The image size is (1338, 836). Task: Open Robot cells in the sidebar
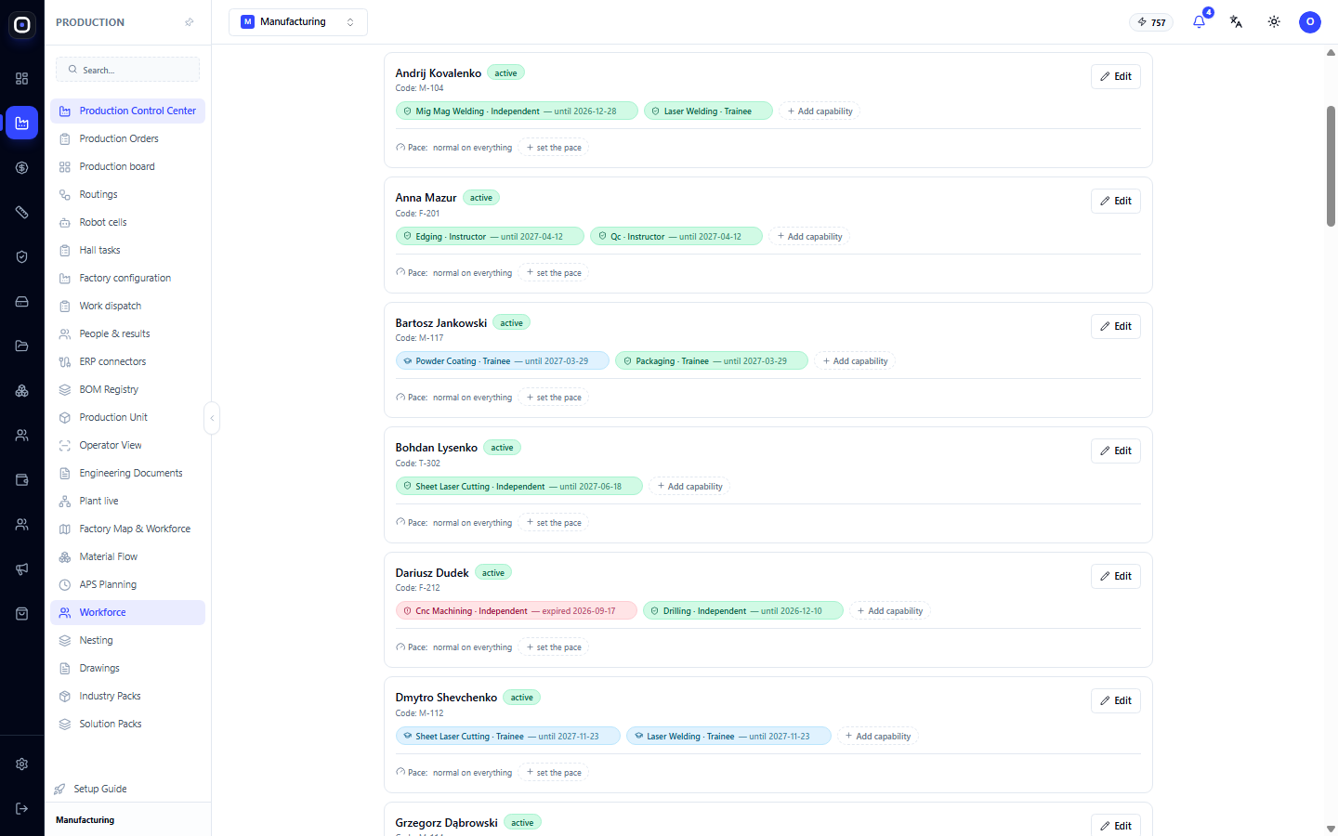128,223
